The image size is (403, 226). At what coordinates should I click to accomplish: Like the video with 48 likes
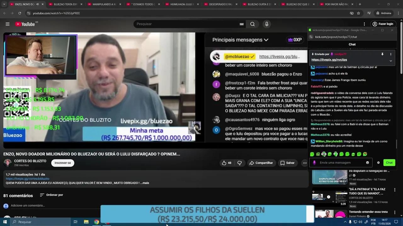coord(227,163)
